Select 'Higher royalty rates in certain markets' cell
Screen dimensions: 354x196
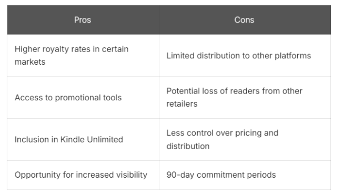[x=83, y=56]
